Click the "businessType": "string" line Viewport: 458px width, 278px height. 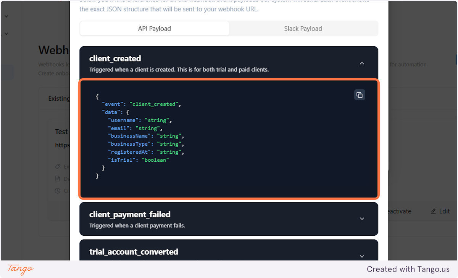click(146, 144)
